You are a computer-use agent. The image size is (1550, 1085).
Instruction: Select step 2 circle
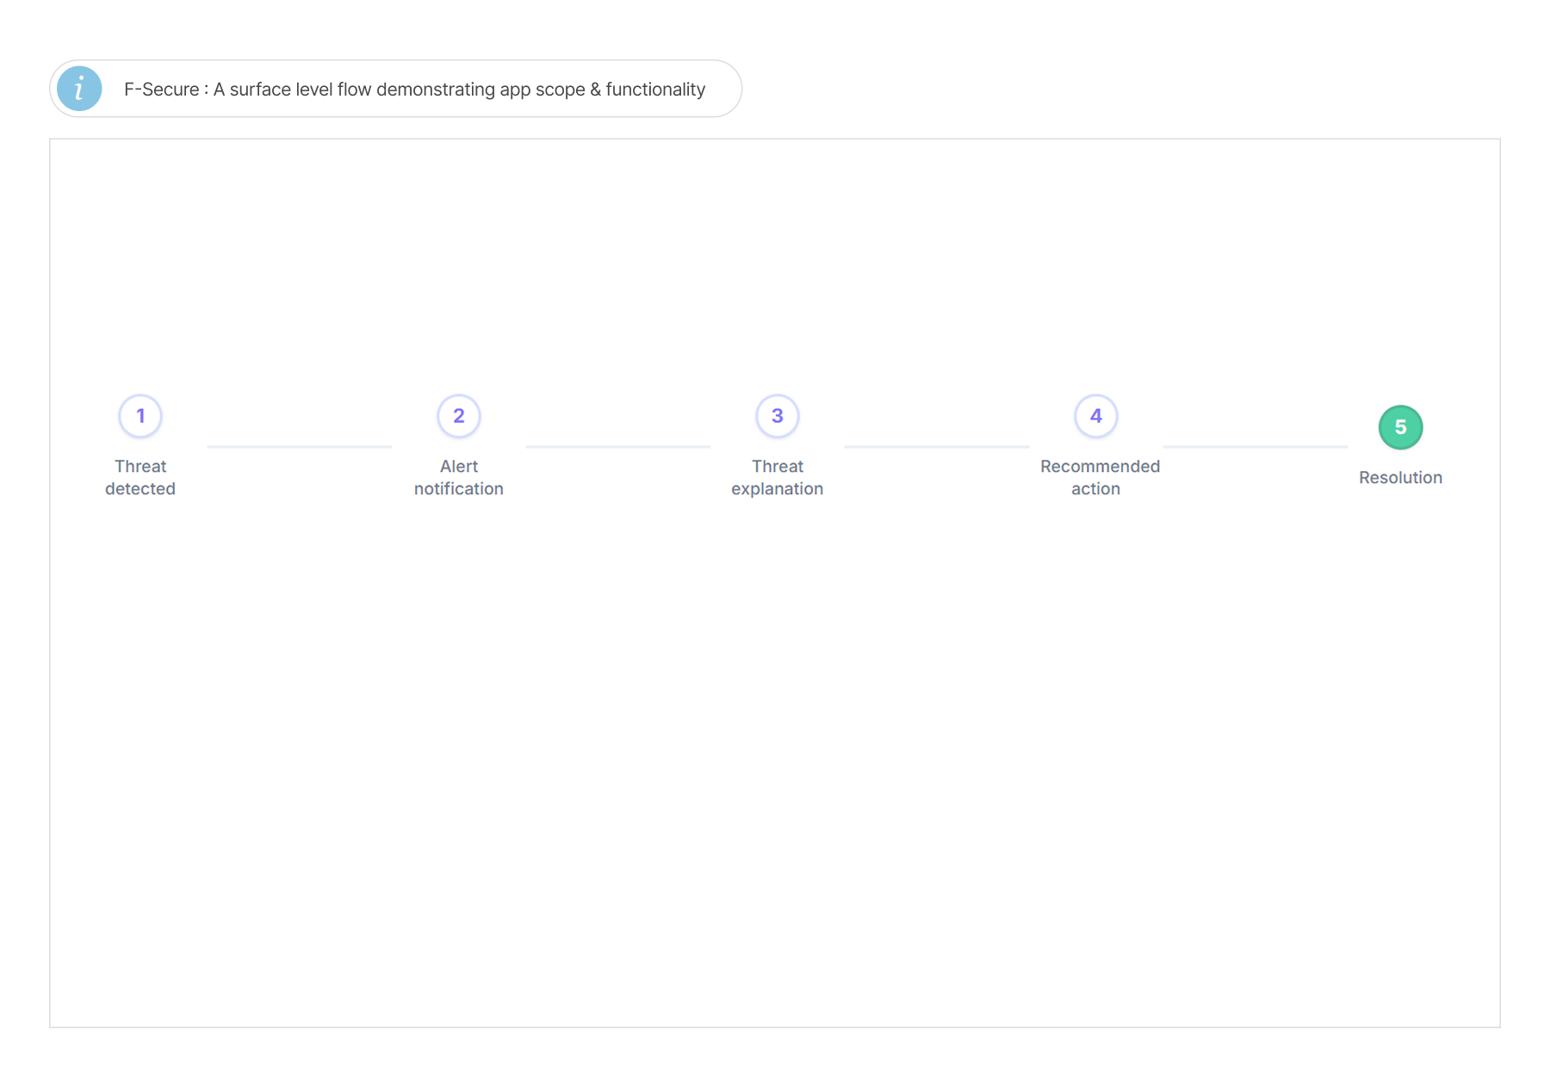[x=459, y=416]
